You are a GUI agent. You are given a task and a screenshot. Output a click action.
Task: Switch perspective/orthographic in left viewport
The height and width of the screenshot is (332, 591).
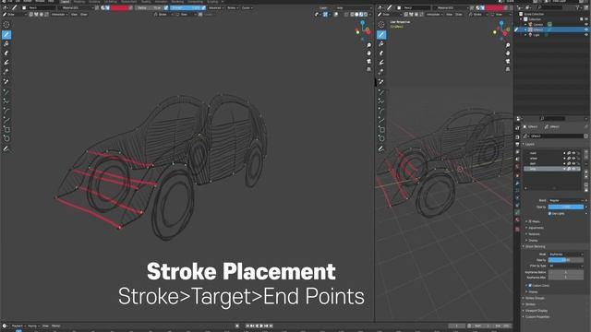[x=369, y=70]
